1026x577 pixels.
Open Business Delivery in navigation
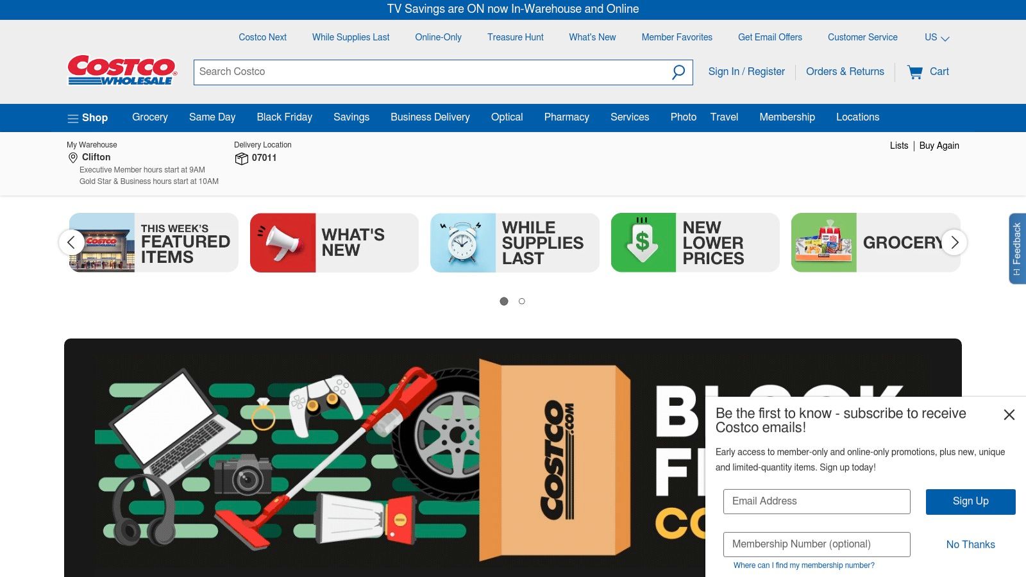[430, 117]
